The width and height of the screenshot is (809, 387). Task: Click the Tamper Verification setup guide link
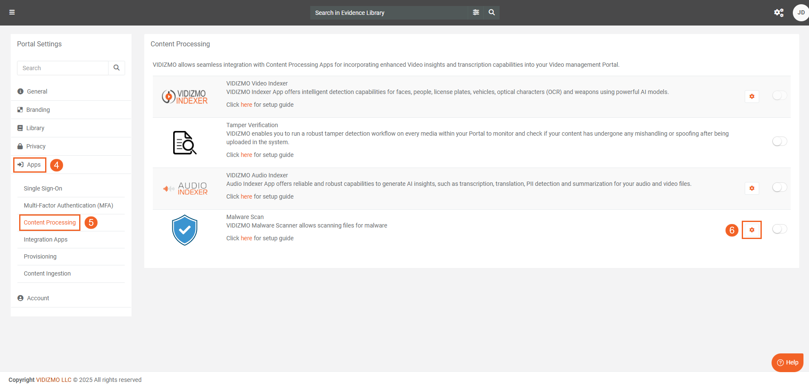click(246, 155)
